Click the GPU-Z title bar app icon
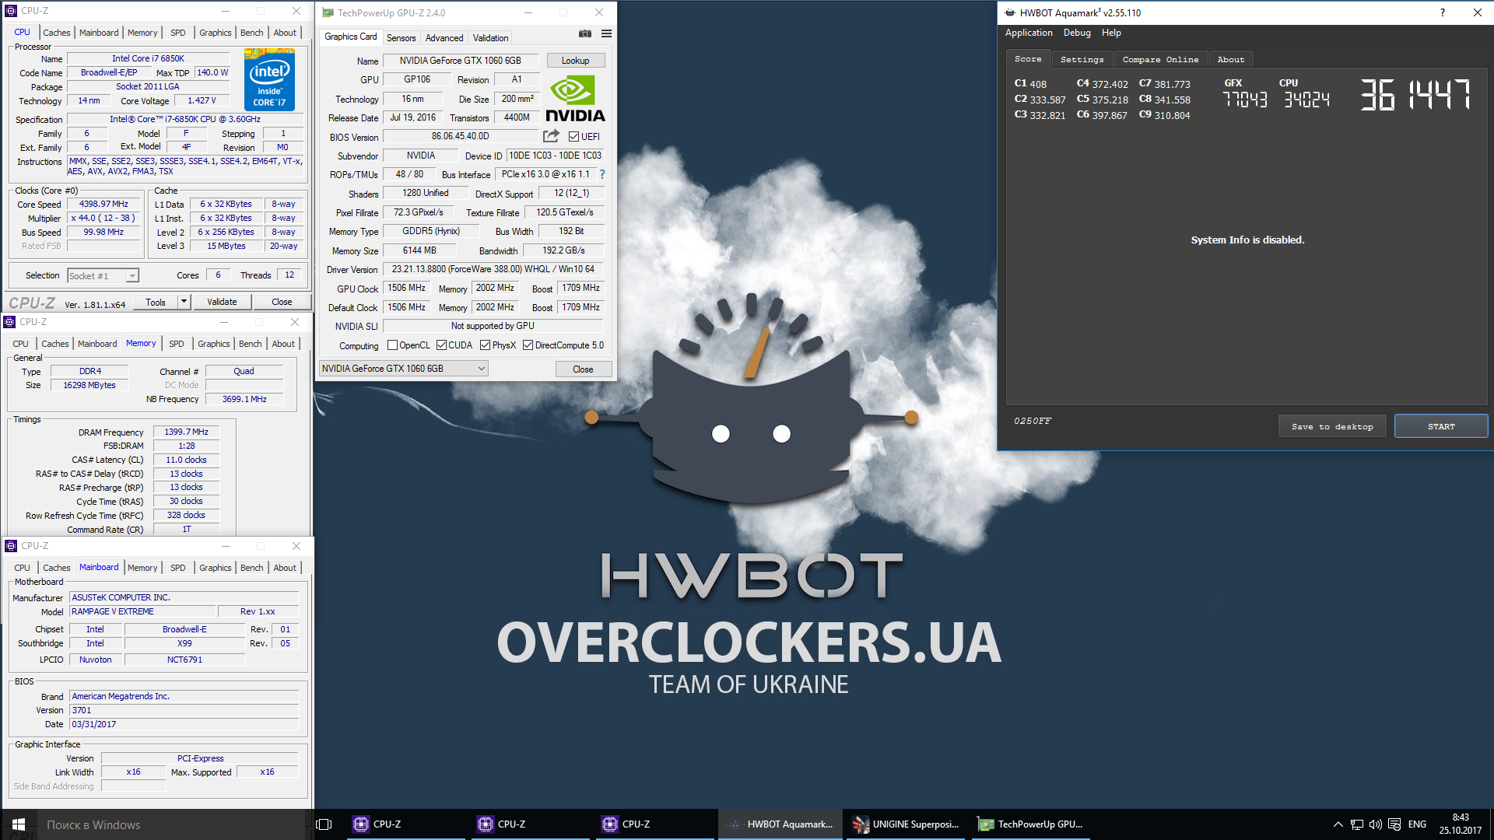The image size is (1494, 840). coord(328,12)
